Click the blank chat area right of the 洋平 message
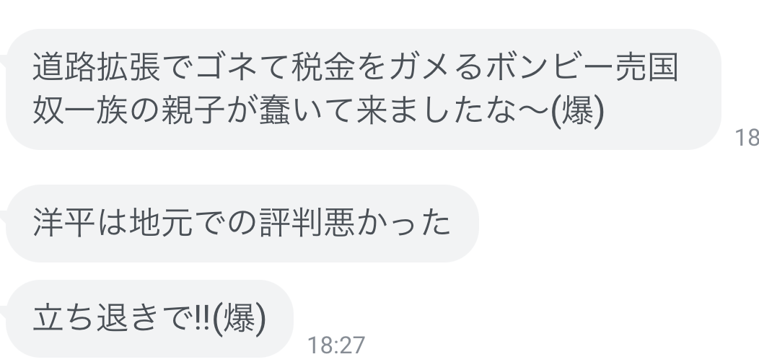Viewport: 759px width, 362px height. pos(615,223)
